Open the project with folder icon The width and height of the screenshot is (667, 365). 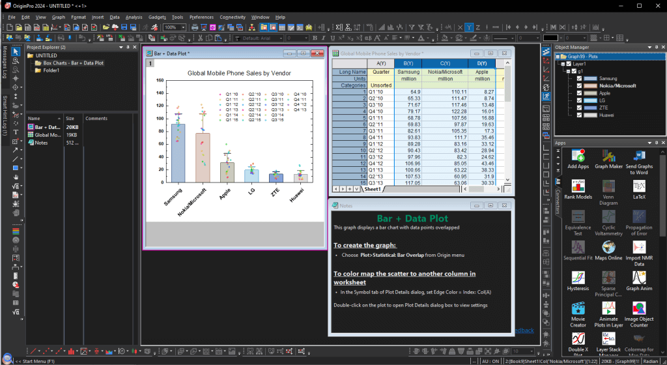[x=106, y=27]
